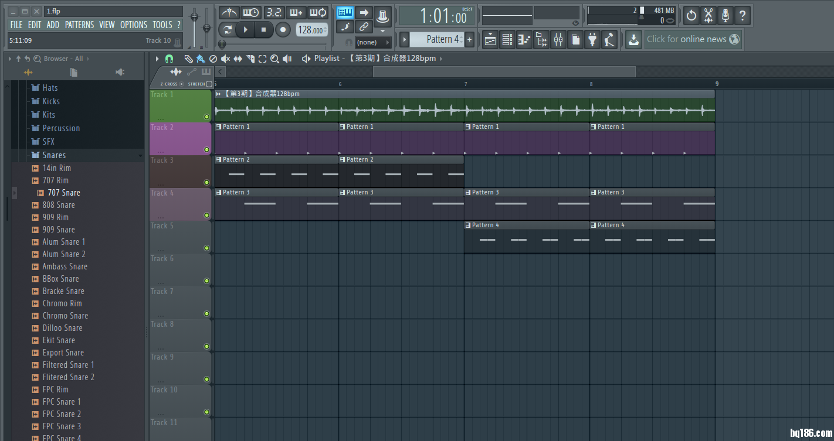Toggle loop recording button
The image size is (834, 441).
318,12
